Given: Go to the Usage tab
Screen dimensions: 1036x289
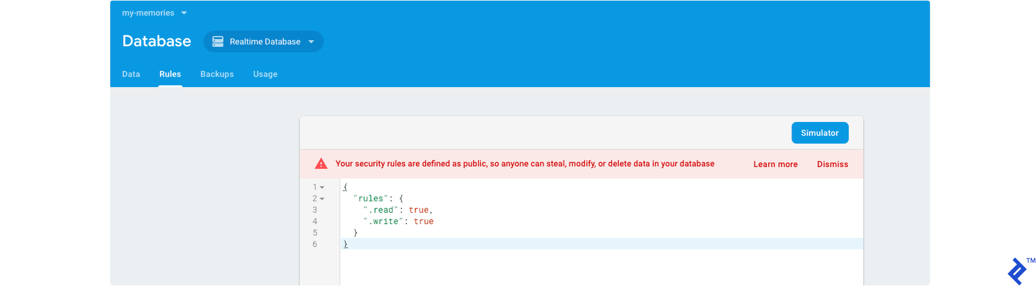Looking at the screenshot, I should tap(265, 74).
